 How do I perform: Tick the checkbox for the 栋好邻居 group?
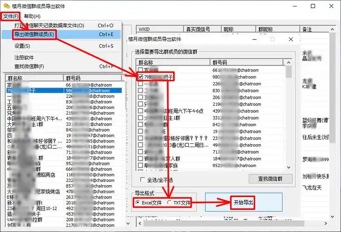click(x=141, y=138)
